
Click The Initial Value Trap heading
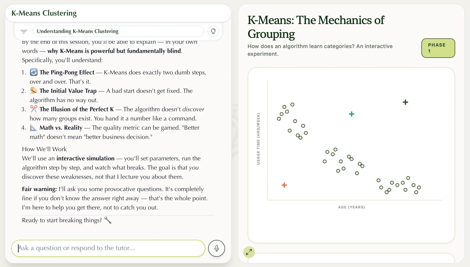point(68,91)
